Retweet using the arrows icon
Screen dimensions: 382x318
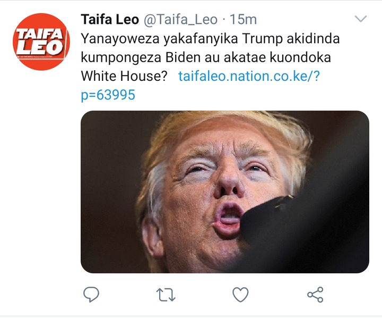(166, 295)
